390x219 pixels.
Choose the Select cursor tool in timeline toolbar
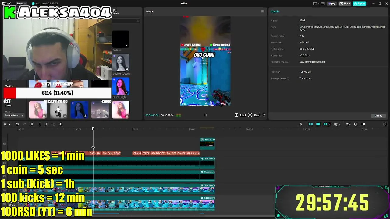[5, 124]
